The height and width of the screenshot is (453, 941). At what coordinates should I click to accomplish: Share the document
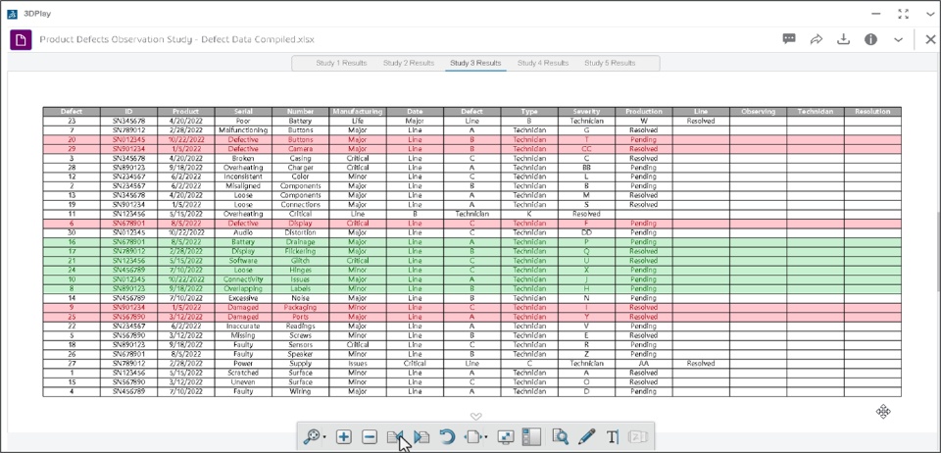pos(817,39)
